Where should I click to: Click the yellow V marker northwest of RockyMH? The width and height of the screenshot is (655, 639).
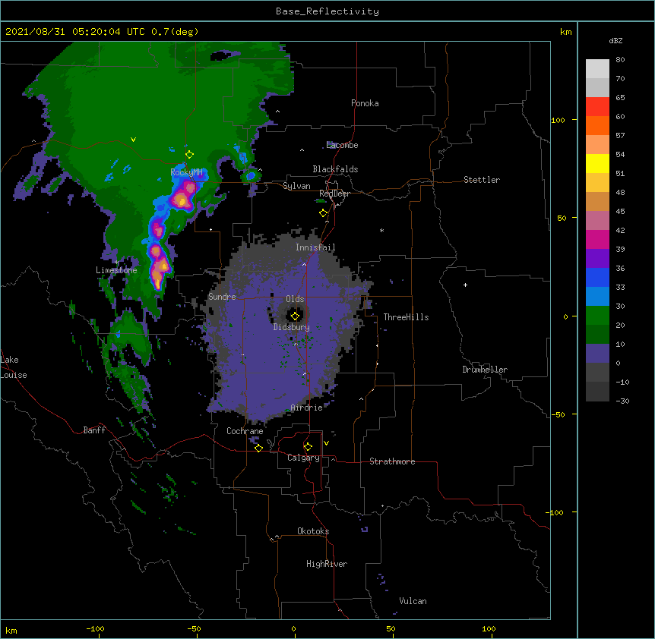pyautogui.click(x=133, y=140)
